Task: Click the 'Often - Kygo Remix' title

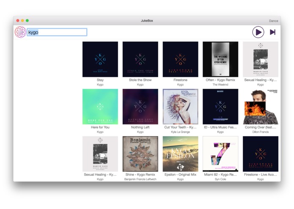Action: coord(220,80)
